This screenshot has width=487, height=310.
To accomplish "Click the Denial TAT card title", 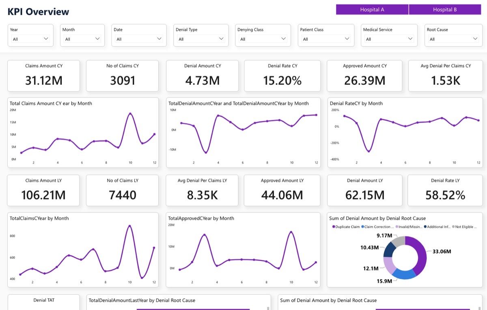I will [44, 300].
